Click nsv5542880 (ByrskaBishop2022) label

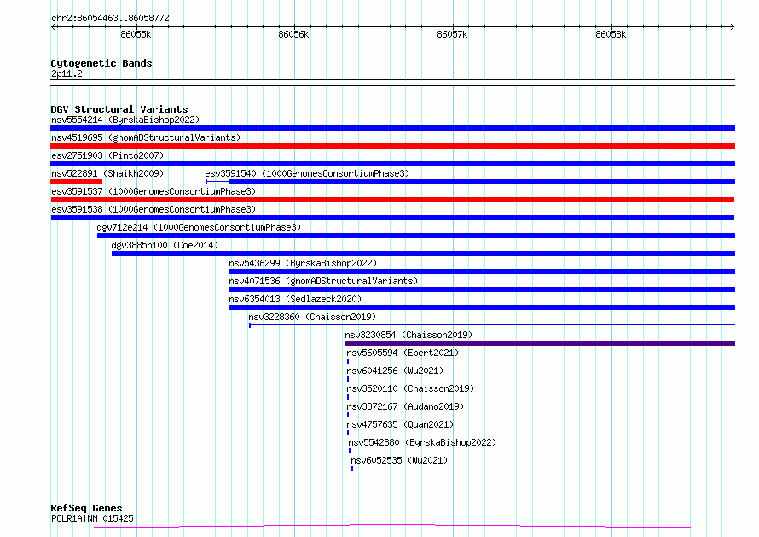tap(422, 442)
